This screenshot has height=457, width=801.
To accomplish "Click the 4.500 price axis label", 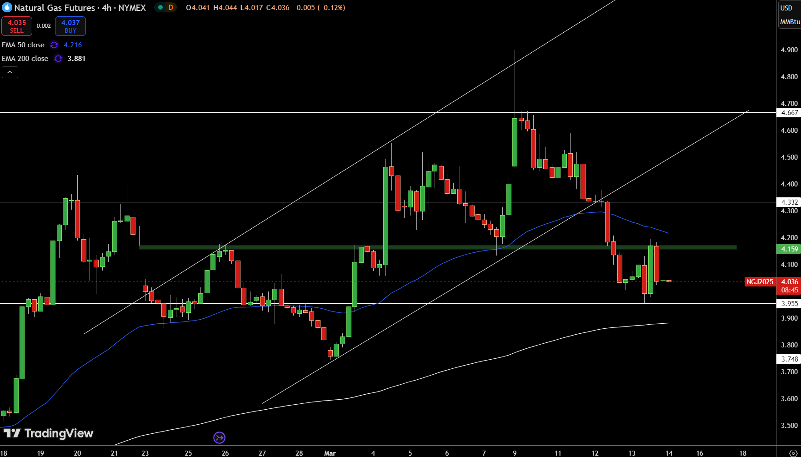I will click(789, 157).
